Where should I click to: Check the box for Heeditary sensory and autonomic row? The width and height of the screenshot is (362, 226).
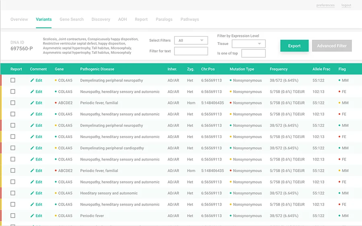[13, 193]
